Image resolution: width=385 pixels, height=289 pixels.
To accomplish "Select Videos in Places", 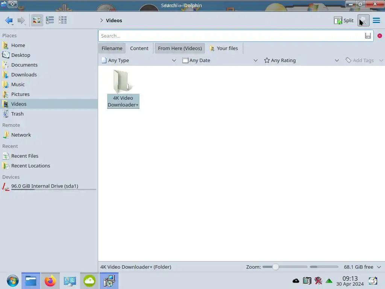I will 49,104.
